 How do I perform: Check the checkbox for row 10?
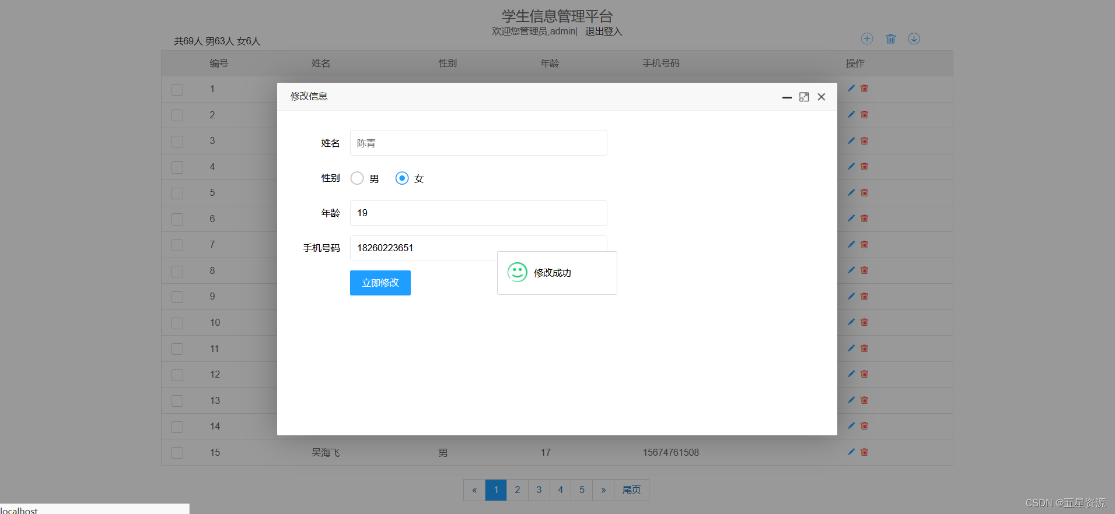click(177, 323)
